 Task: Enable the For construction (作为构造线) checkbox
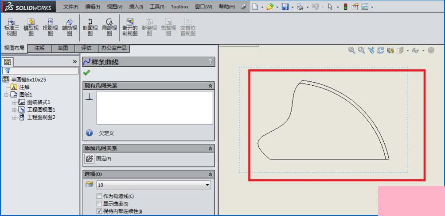[x=99, y=196]
